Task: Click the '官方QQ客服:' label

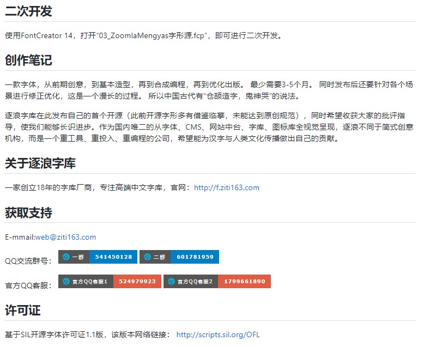Action: pyautogui.click(x=28, y=285)
